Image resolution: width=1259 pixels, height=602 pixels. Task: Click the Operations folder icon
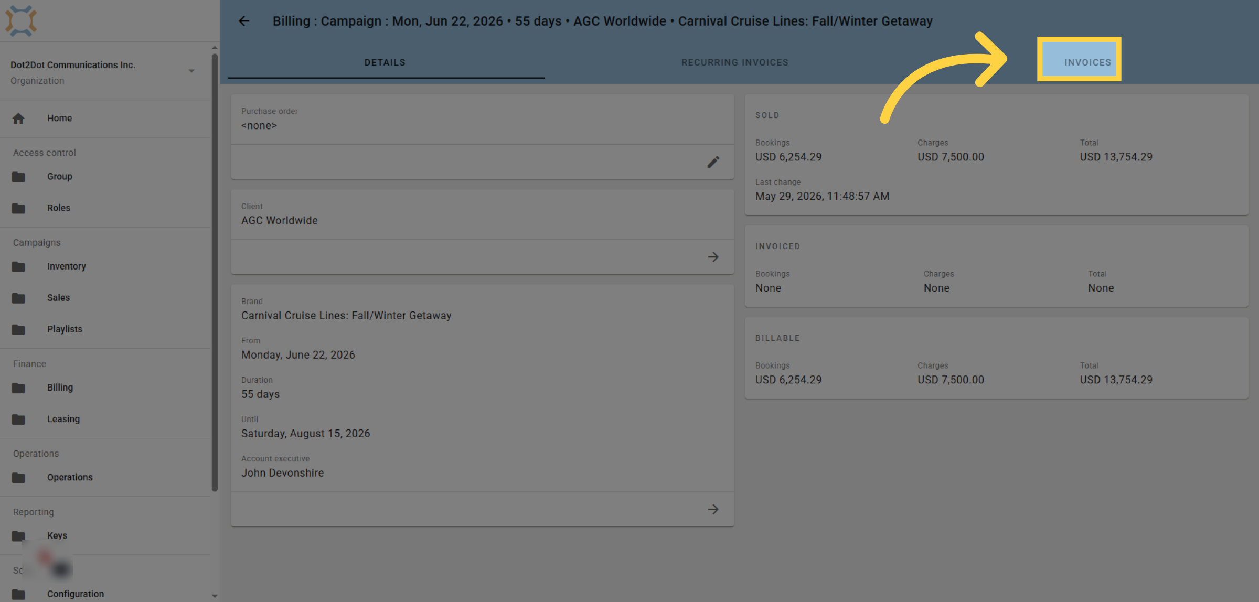[18, 477]
